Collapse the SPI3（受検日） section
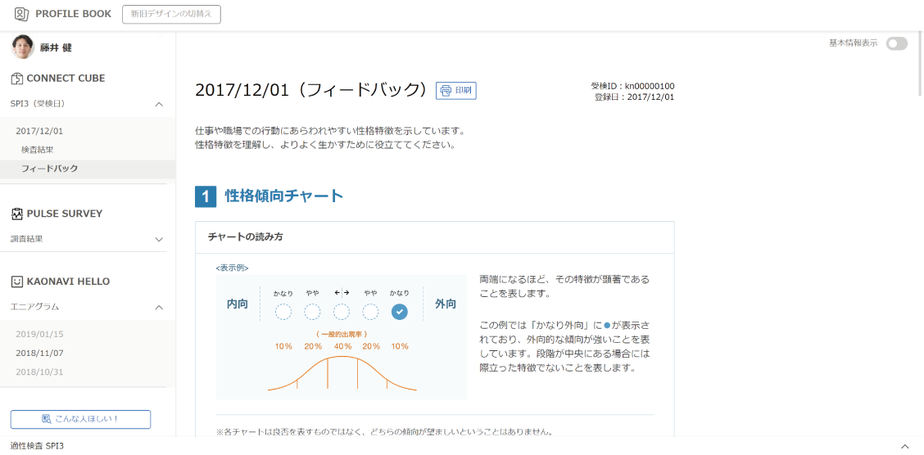 [159, 104]
